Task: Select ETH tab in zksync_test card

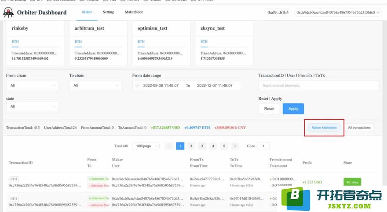Action: point(204,42)
